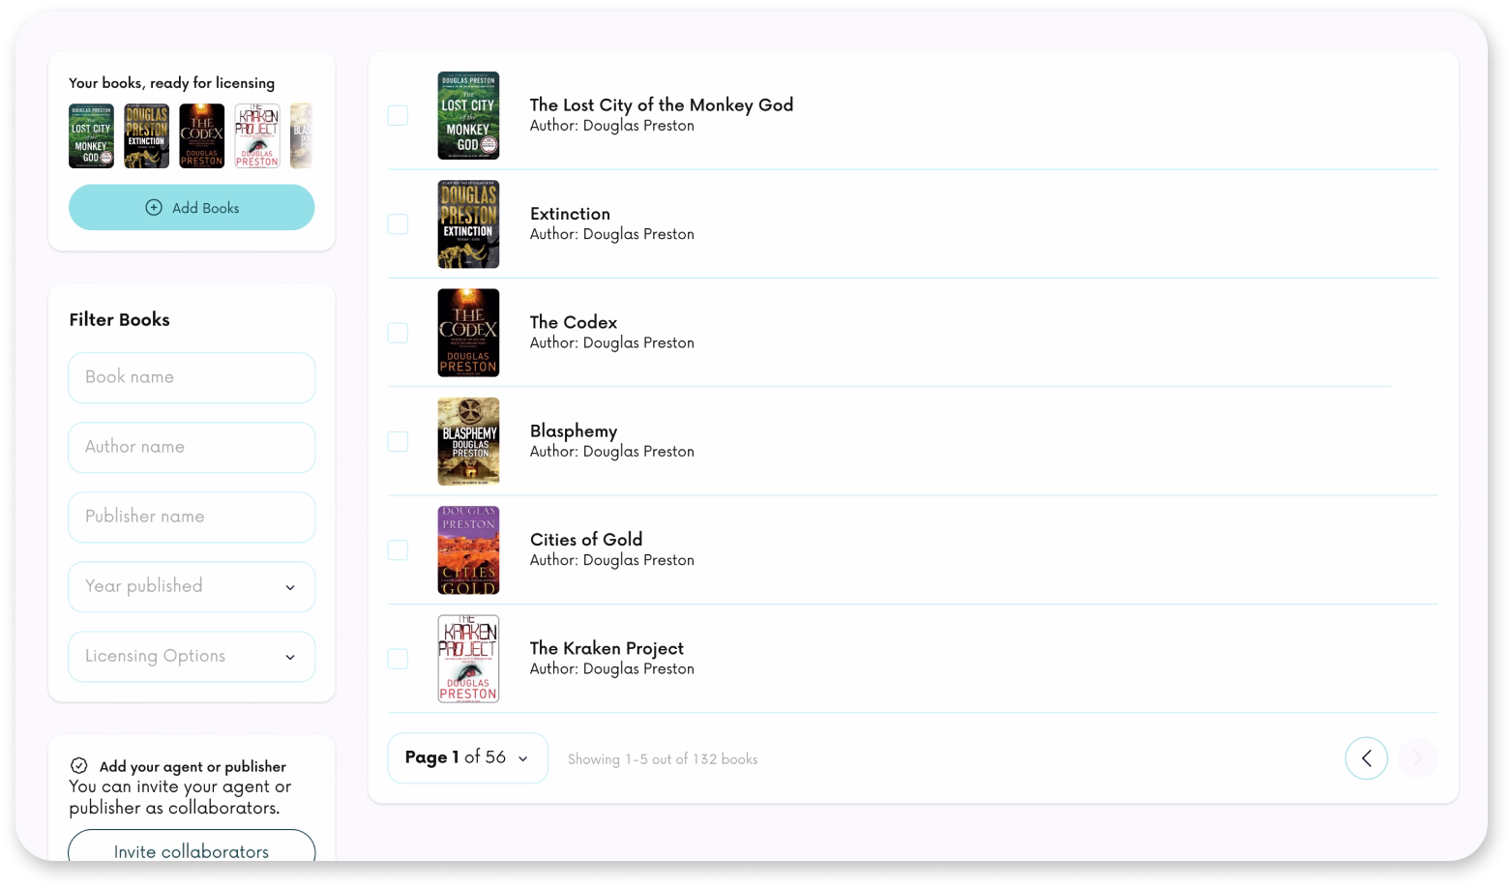1511x888 pixels.
Task: Click the Blasphemy book cover in the list
Action: [468, 441]
